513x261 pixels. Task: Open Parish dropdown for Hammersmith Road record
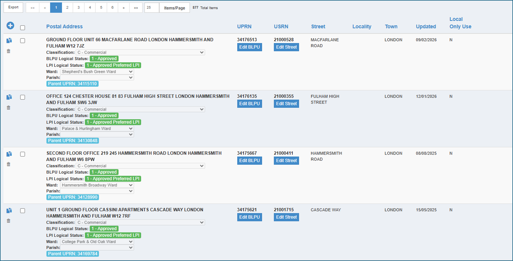(x=97, y=191)
